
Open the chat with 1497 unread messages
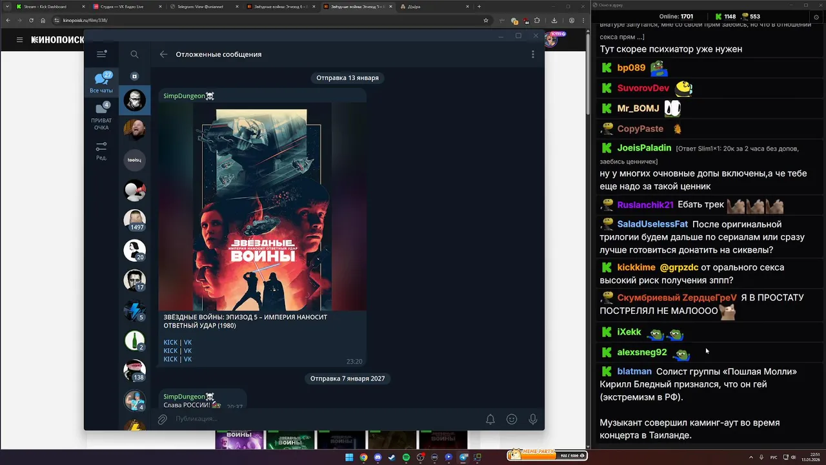135,220
